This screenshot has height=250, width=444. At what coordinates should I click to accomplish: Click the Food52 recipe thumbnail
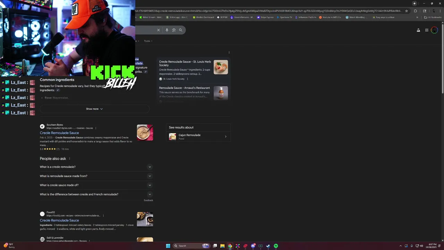tap(145, 219)
